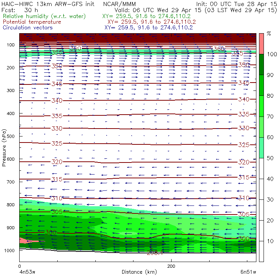This screenshot has width=279, height=279.
Task: Click the colorbar '60' value label
Action: 270,137
